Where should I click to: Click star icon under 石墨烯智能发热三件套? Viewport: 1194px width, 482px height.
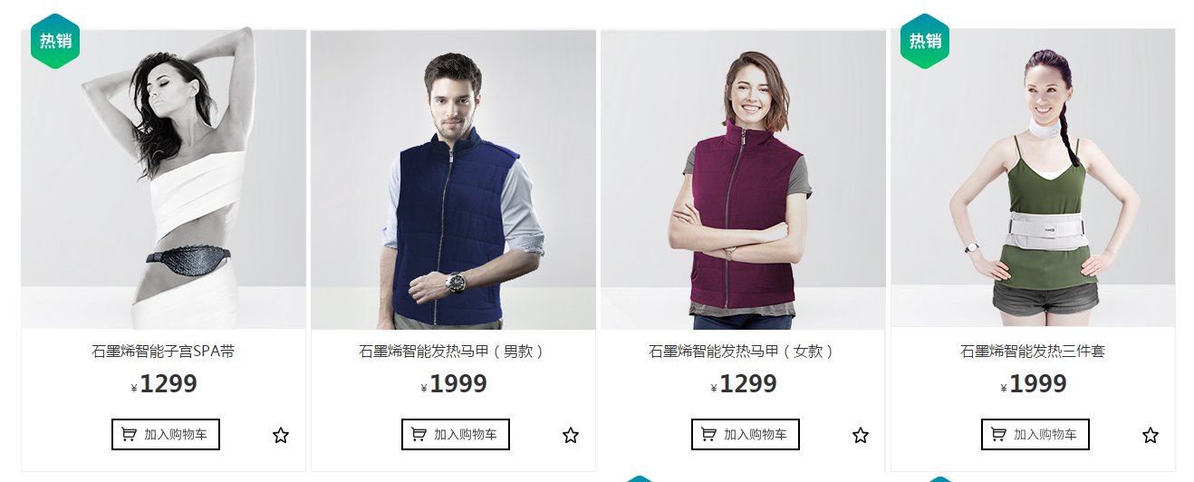[1151, 436]
